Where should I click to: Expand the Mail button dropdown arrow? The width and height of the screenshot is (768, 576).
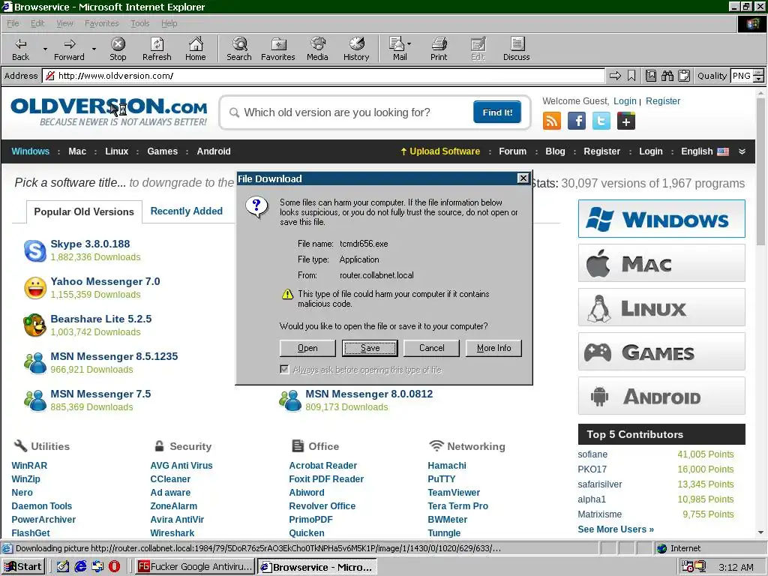tap(409, 43)
